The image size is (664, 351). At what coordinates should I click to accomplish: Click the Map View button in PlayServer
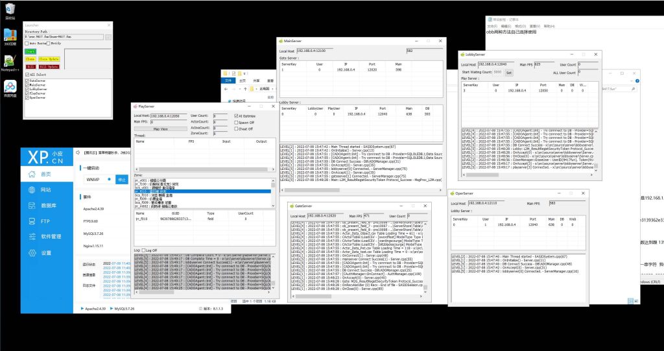pos(161,128)
